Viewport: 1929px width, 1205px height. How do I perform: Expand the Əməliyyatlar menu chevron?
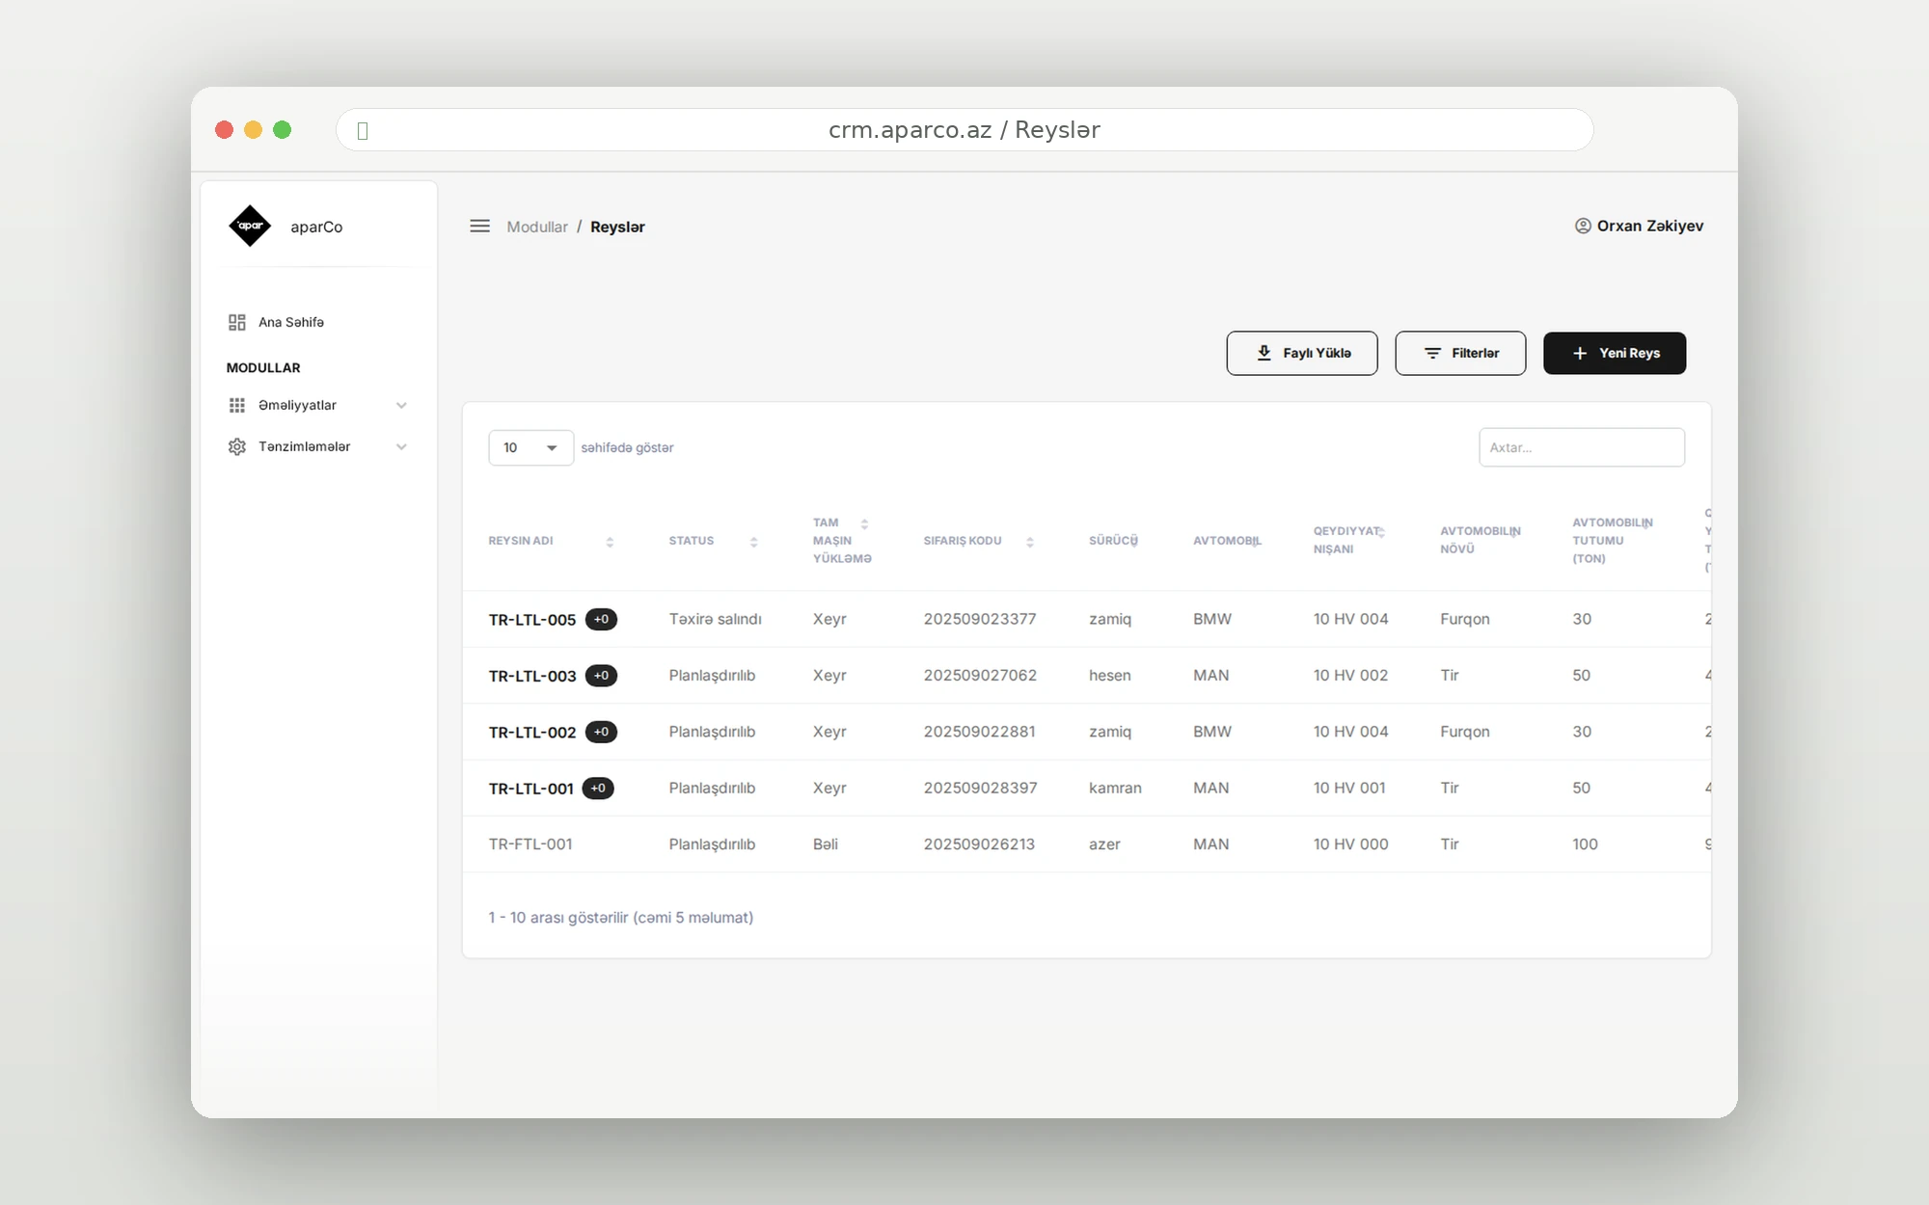click(x=401, y=405)
